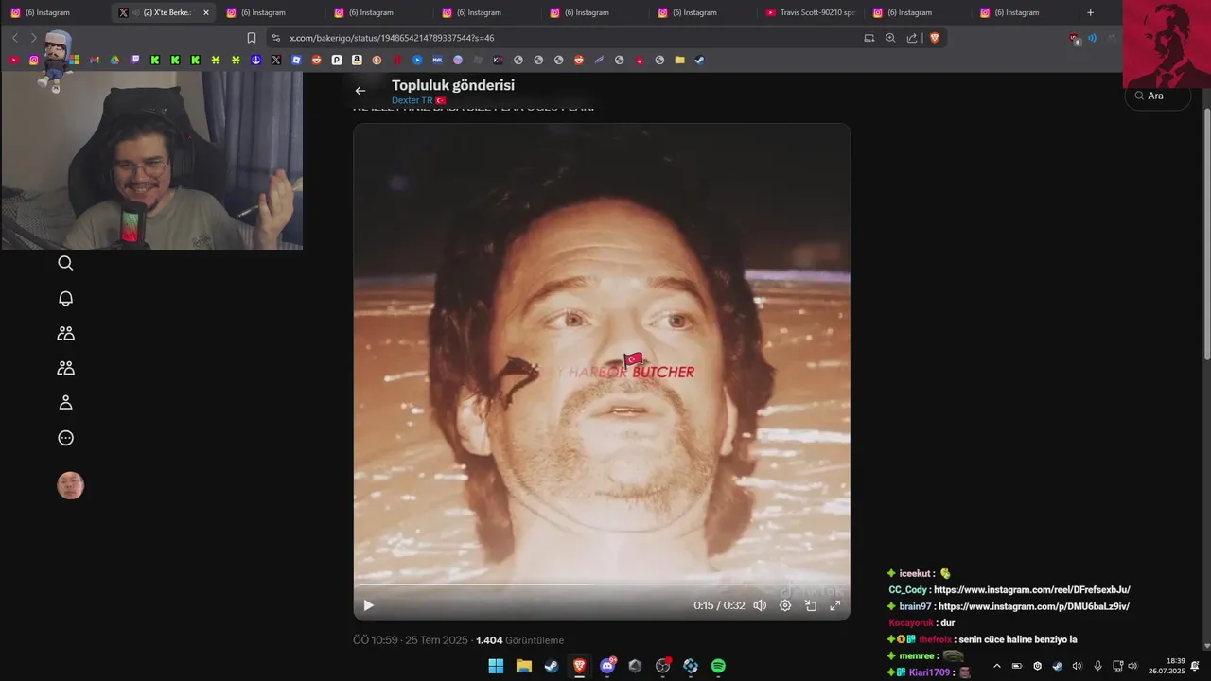
Task: Go back in browser history
Action: (x=15, y=38)
